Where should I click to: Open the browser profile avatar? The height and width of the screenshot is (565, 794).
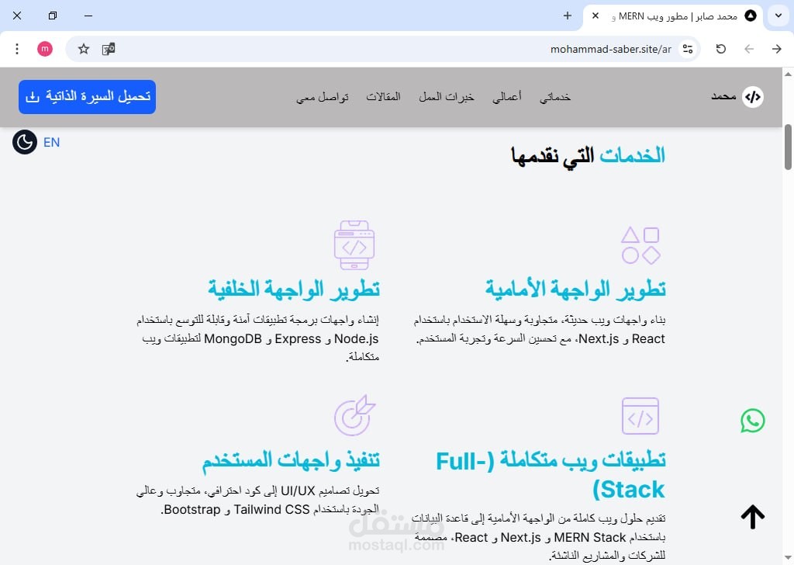45,49
